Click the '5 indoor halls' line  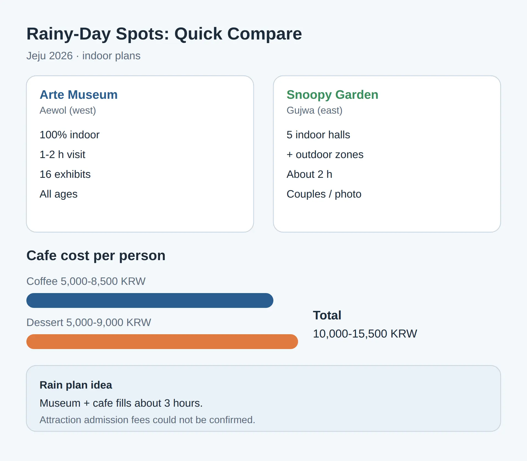coord(318,135)
